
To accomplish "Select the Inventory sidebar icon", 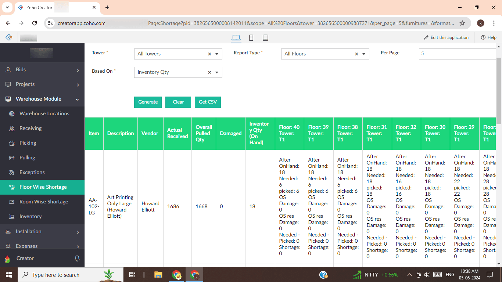I will 12,216.
